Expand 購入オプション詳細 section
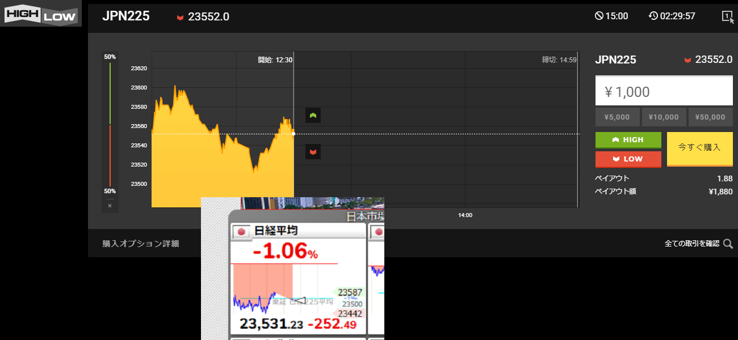The height and width of the screenshot is (340, 738). click(x=141, y=244)
